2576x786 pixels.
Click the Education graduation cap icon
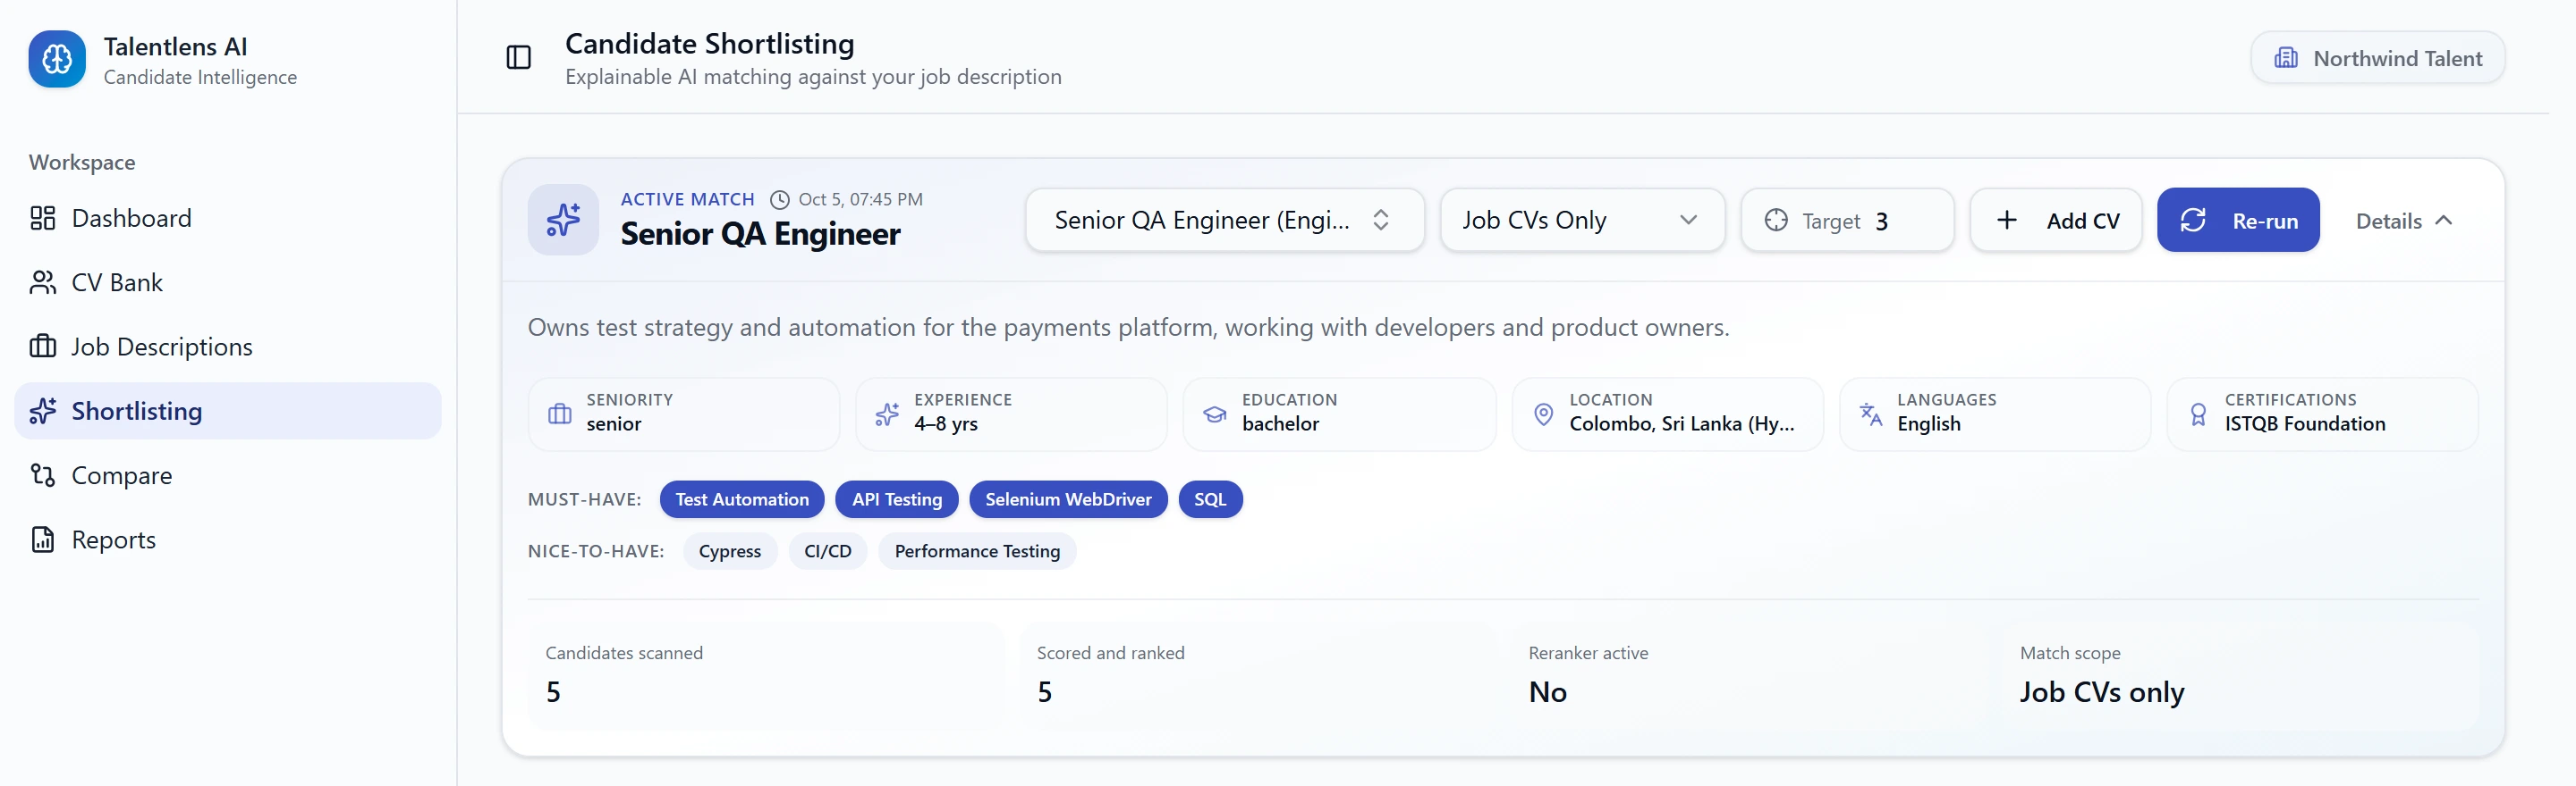point(1215,414)
